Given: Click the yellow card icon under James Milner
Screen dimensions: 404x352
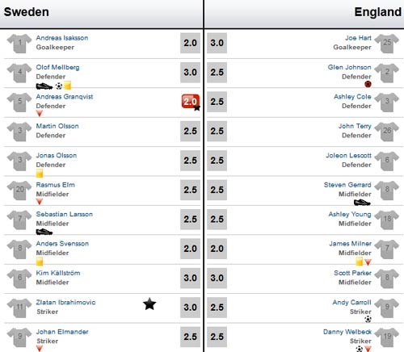Looking at the screenshot, I should coord(359,262).
